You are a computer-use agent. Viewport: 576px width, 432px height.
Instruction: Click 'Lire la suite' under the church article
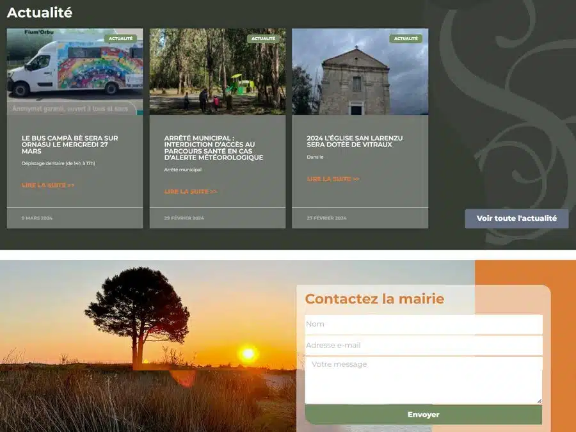[333, 179]
